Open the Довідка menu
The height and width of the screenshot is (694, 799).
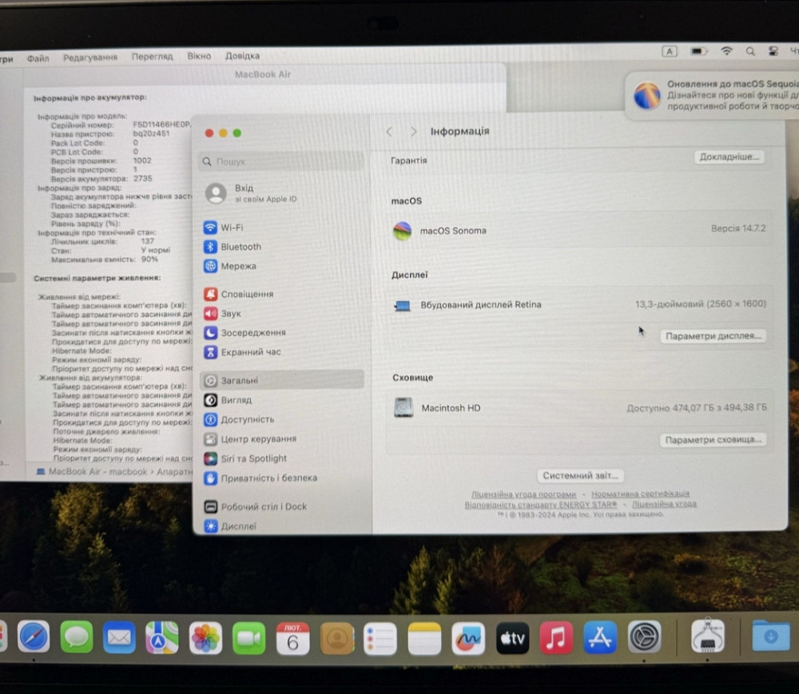(x=241, y=56)
